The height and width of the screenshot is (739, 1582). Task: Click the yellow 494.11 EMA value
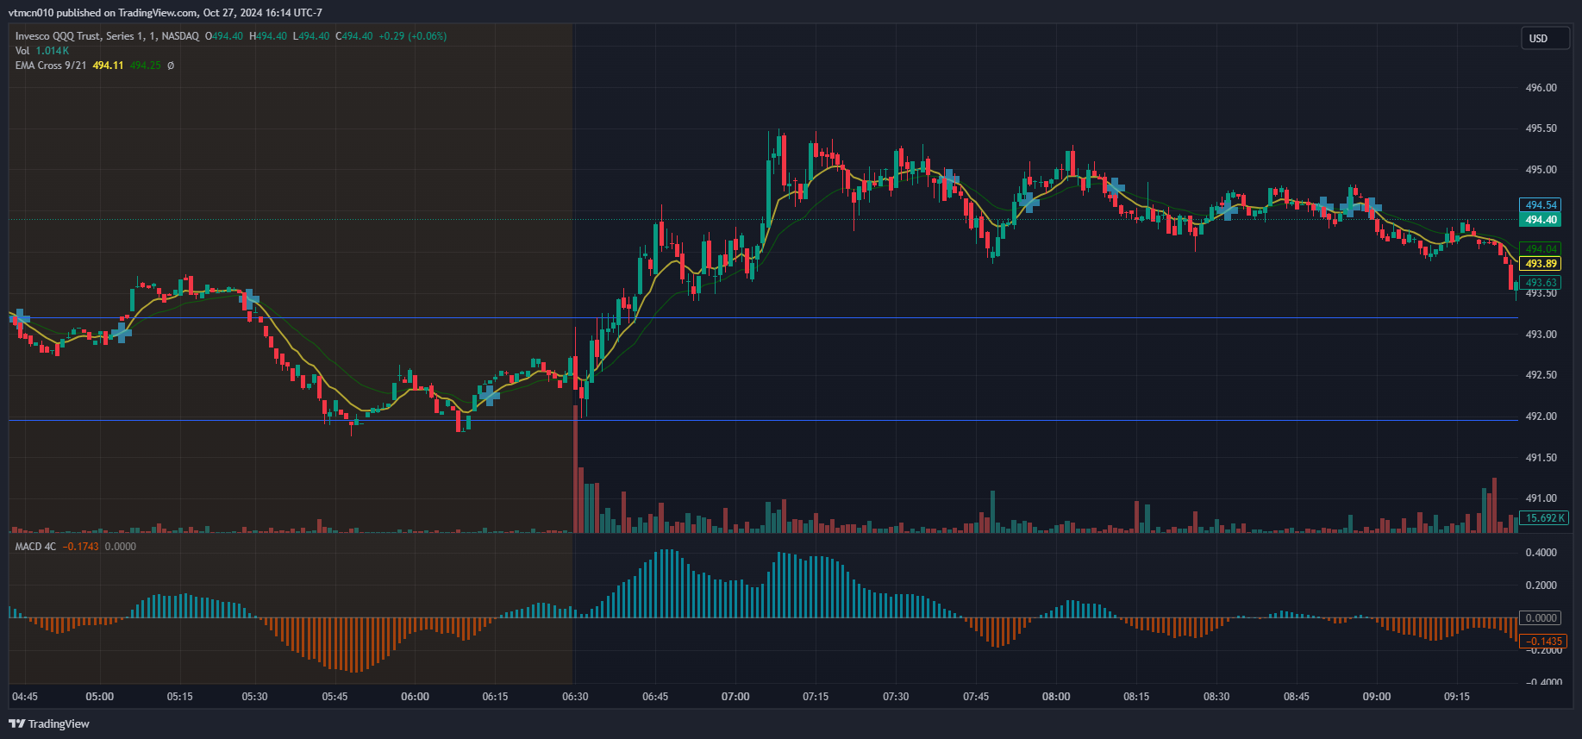point(108,66)
